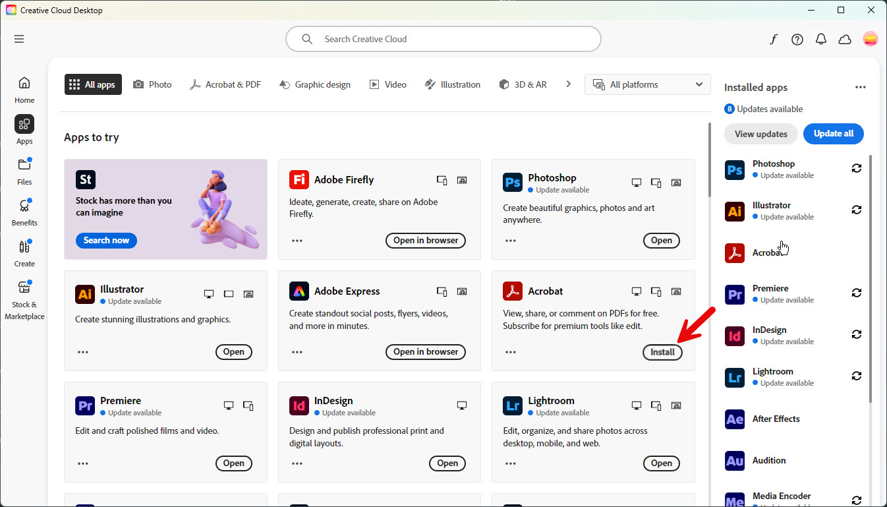Open more options on Lightroom card
This screenshot has width=887, height=507.
tap(511, 463)
